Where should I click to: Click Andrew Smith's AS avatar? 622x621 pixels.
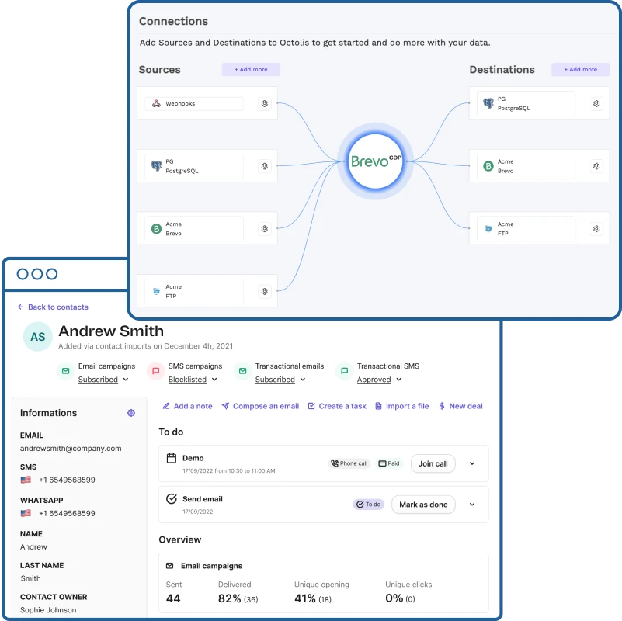click(x=37, y=337)
